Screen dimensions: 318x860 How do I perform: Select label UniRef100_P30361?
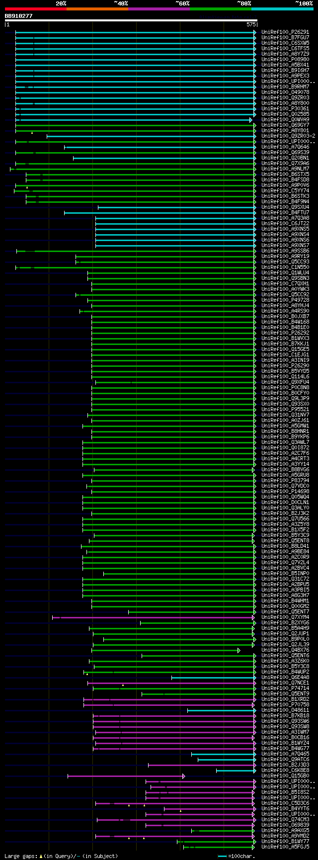coord(285,109)
